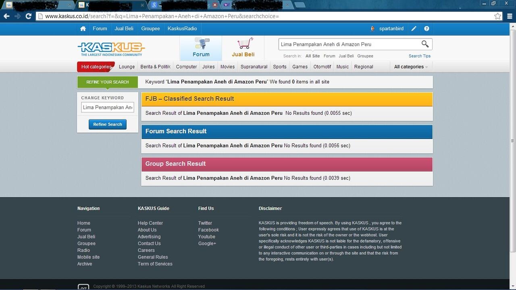Open Forum in the top blue bar
This screenshot has width=516, height=290.
(100, 29)
